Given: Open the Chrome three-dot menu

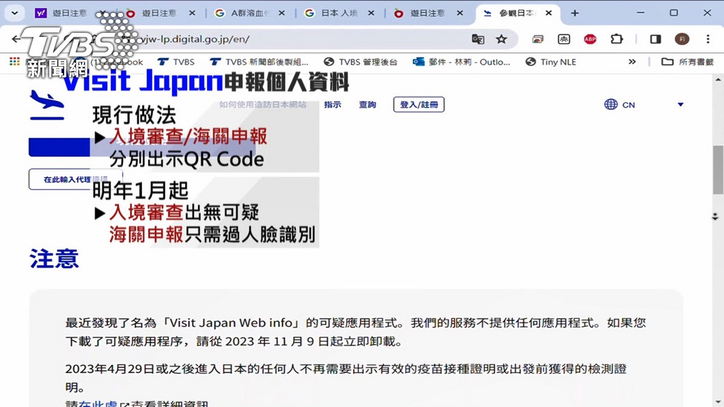Looking at the screenshot, I should pos(708,39).
